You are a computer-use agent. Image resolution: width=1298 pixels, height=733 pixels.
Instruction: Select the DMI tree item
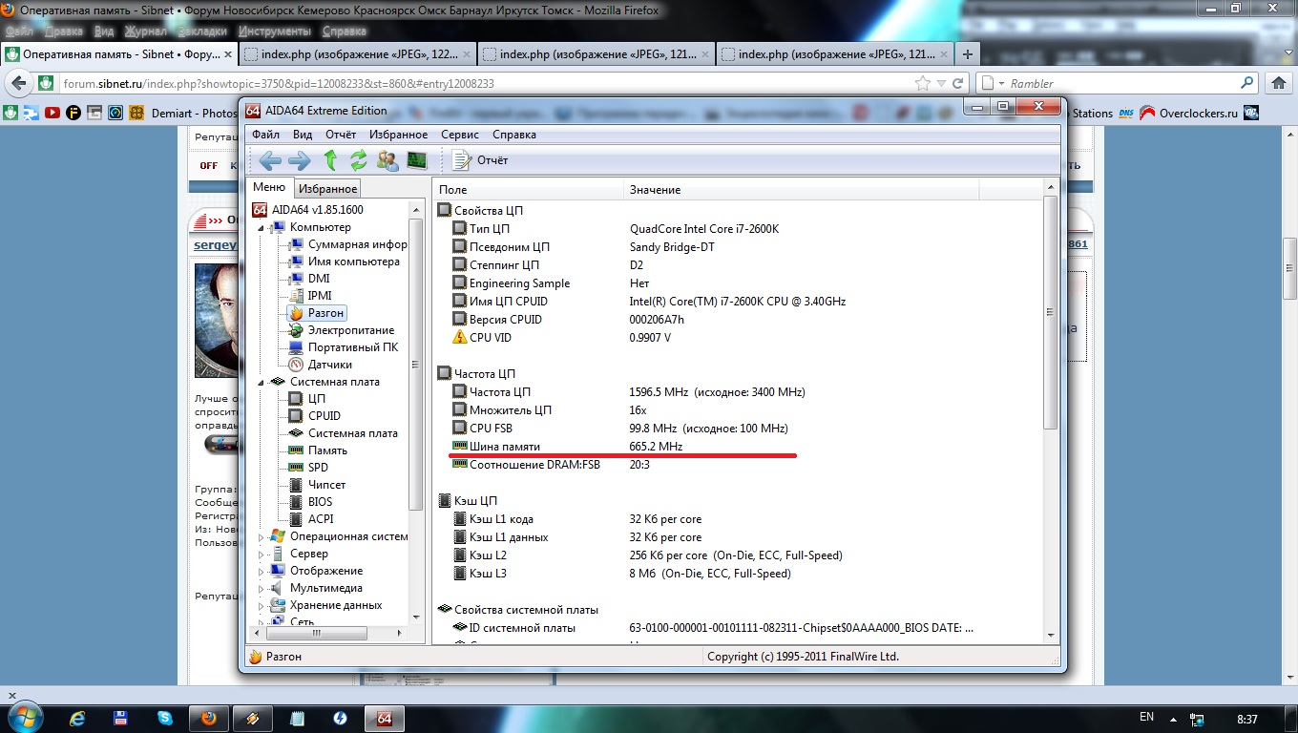point(309,279)
